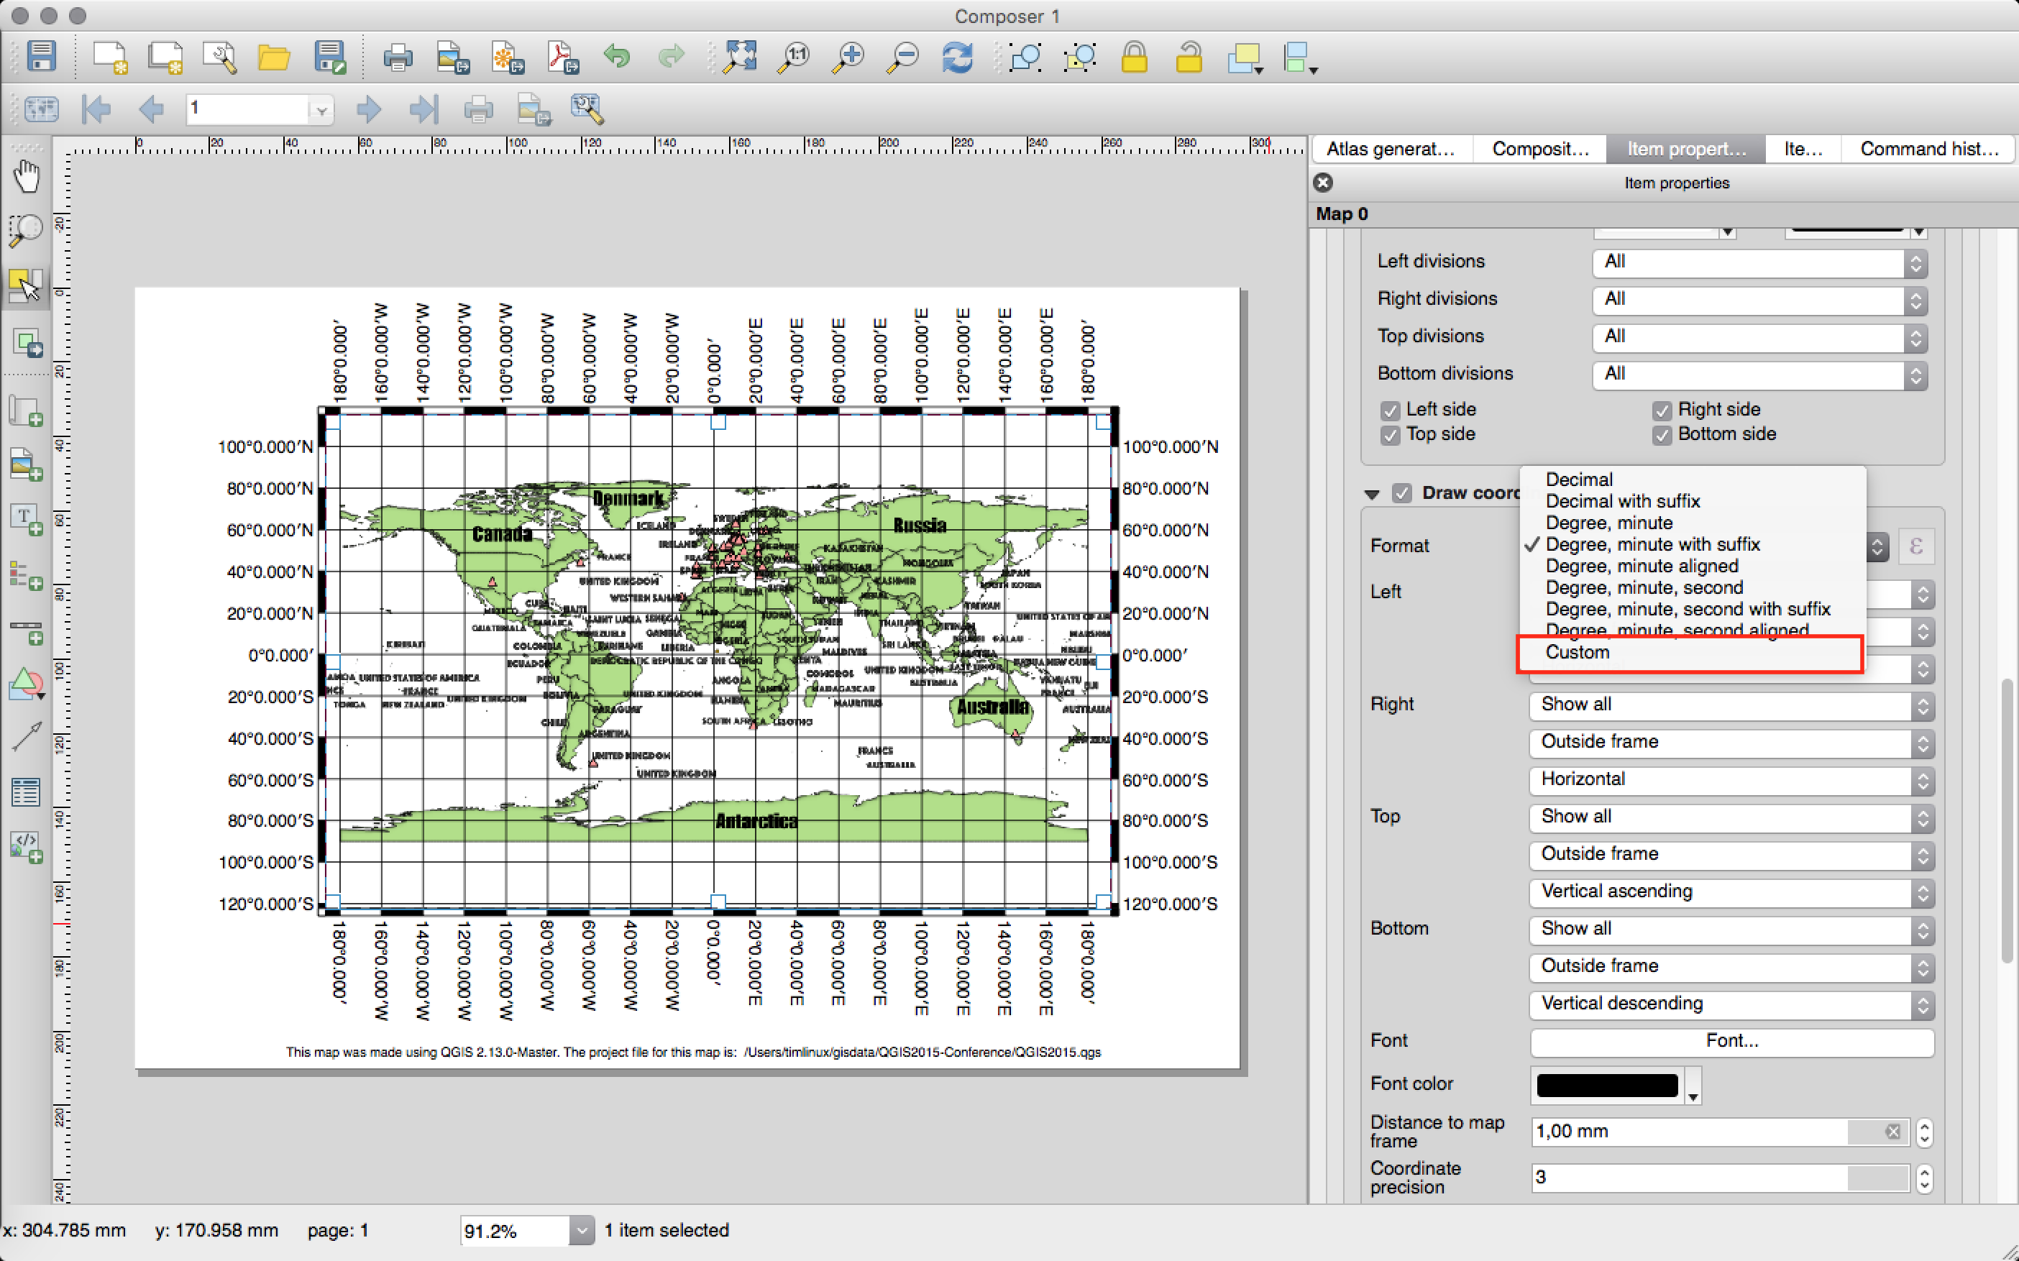Select the Pan composer hand tool
The image size is (2019, 1261).
pyautogui.click(x=27, y=176)
